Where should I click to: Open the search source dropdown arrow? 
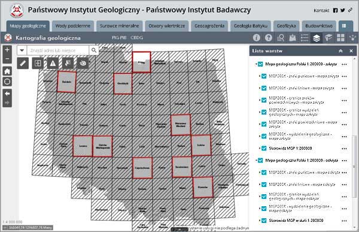click(22, 50)
